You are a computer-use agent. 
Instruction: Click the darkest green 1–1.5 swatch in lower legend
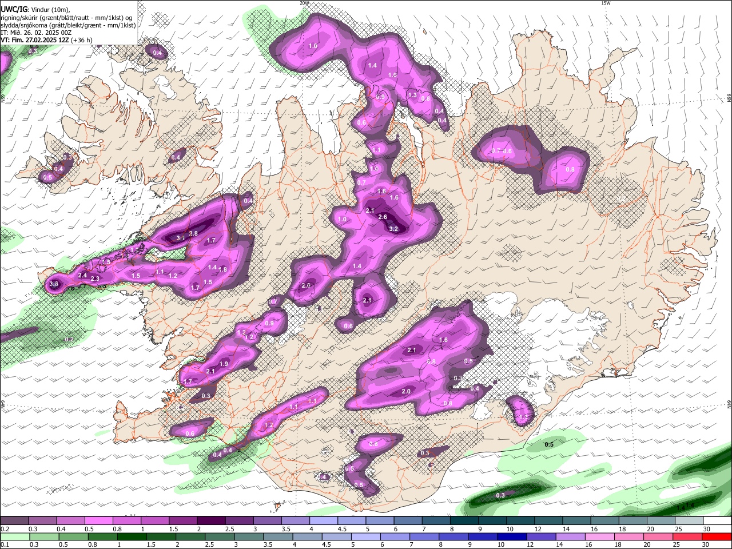pyautogui.click(x=132, y=536)
